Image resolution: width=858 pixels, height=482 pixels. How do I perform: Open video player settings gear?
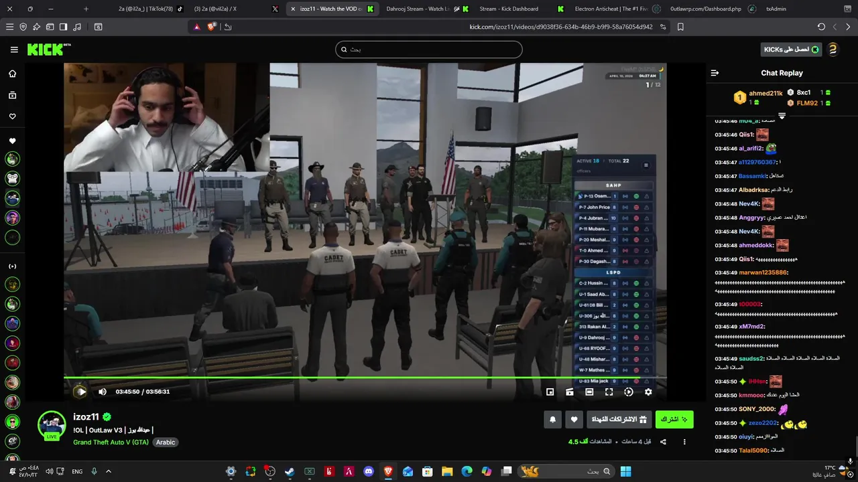(x=648, y=392)
